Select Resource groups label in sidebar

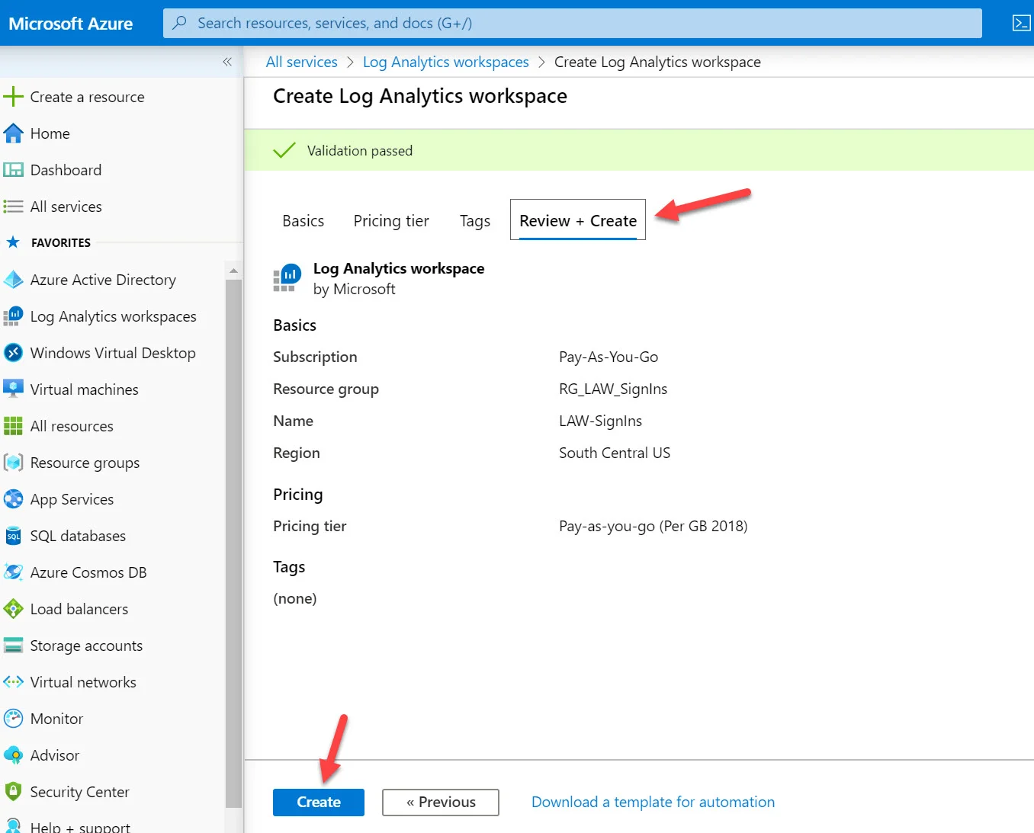tap(85, 463)
